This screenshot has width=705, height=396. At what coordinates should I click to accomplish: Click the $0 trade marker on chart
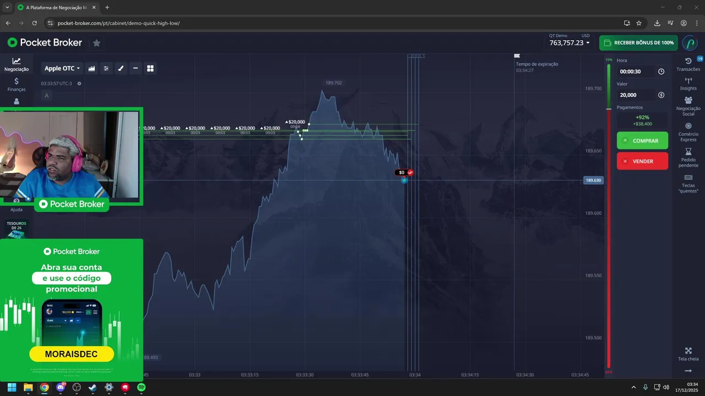point(404,173)
